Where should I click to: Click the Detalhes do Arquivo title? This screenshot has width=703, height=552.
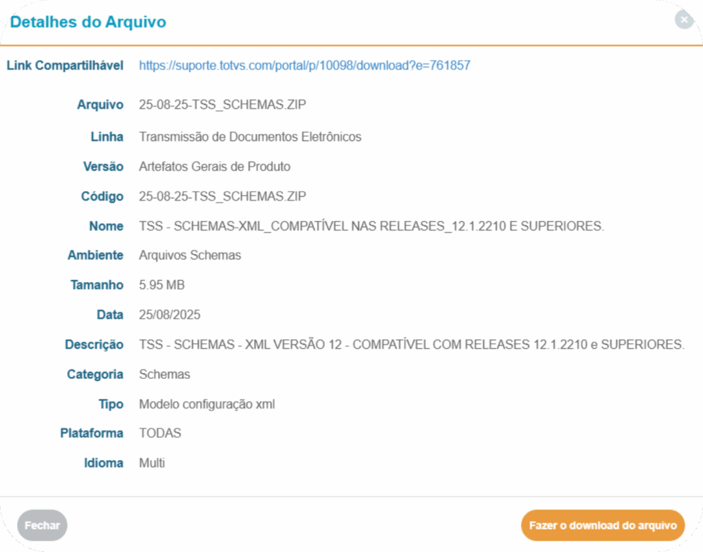click(x=88, y=22)
